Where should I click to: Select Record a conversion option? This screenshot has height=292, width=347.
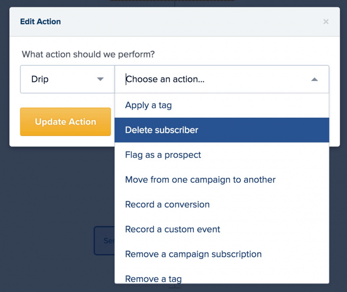tap(222, 205)
